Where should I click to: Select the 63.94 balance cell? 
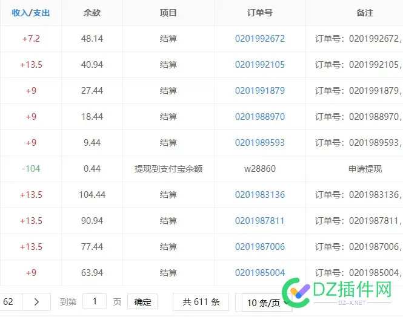pyautogui.click(x=92, y=273)
